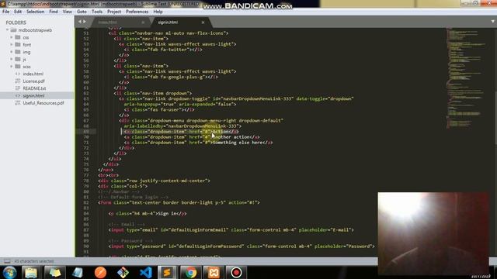Click the Bandicam record taskbar icon
The width and height of the screenshot is (497, 279).
(x=236, y=272)
